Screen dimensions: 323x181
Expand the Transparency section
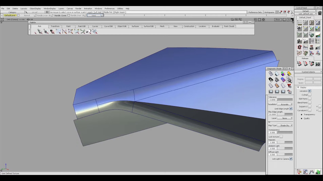coord(302,115)
